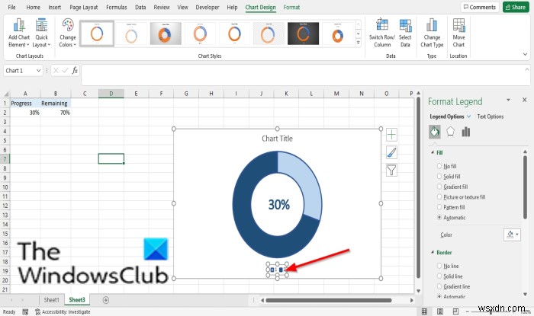Click the Chart Filters funnel button
This screenshot has height=316, width=534.
point(391,170)
